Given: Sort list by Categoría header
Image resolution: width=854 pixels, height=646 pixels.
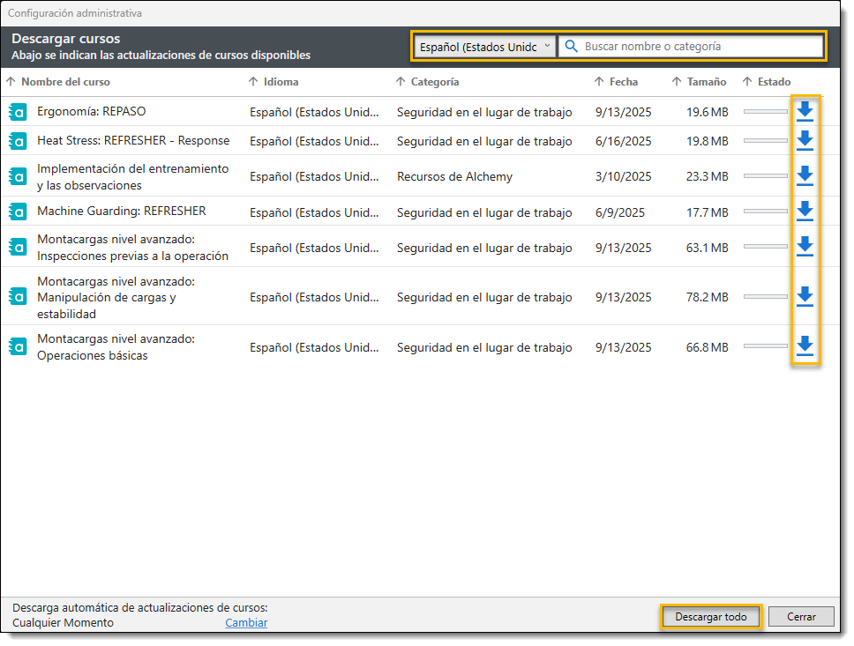Looking at the screenshot, I should (434, 82).
